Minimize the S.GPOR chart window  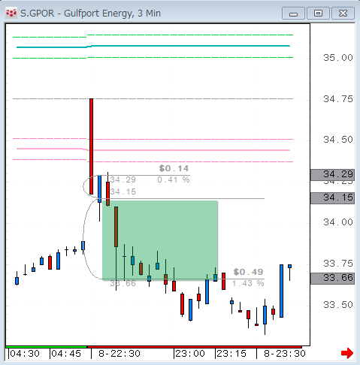pos(293,14)
